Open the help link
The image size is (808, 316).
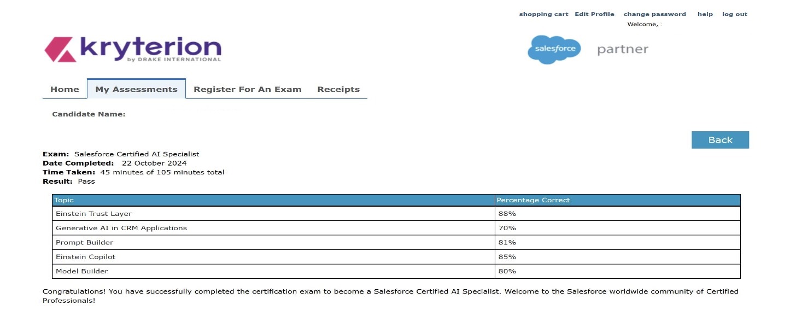pos(705,14)
